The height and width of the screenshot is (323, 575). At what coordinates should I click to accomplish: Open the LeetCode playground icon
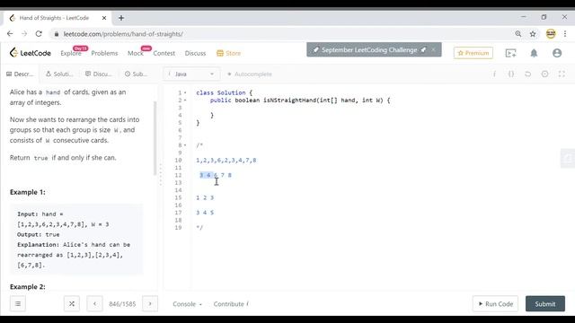click(510, 53)
